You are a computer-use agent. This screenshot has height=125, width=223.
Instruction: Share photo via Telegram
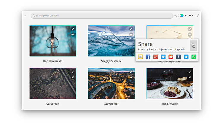click(x=186, y=57)
